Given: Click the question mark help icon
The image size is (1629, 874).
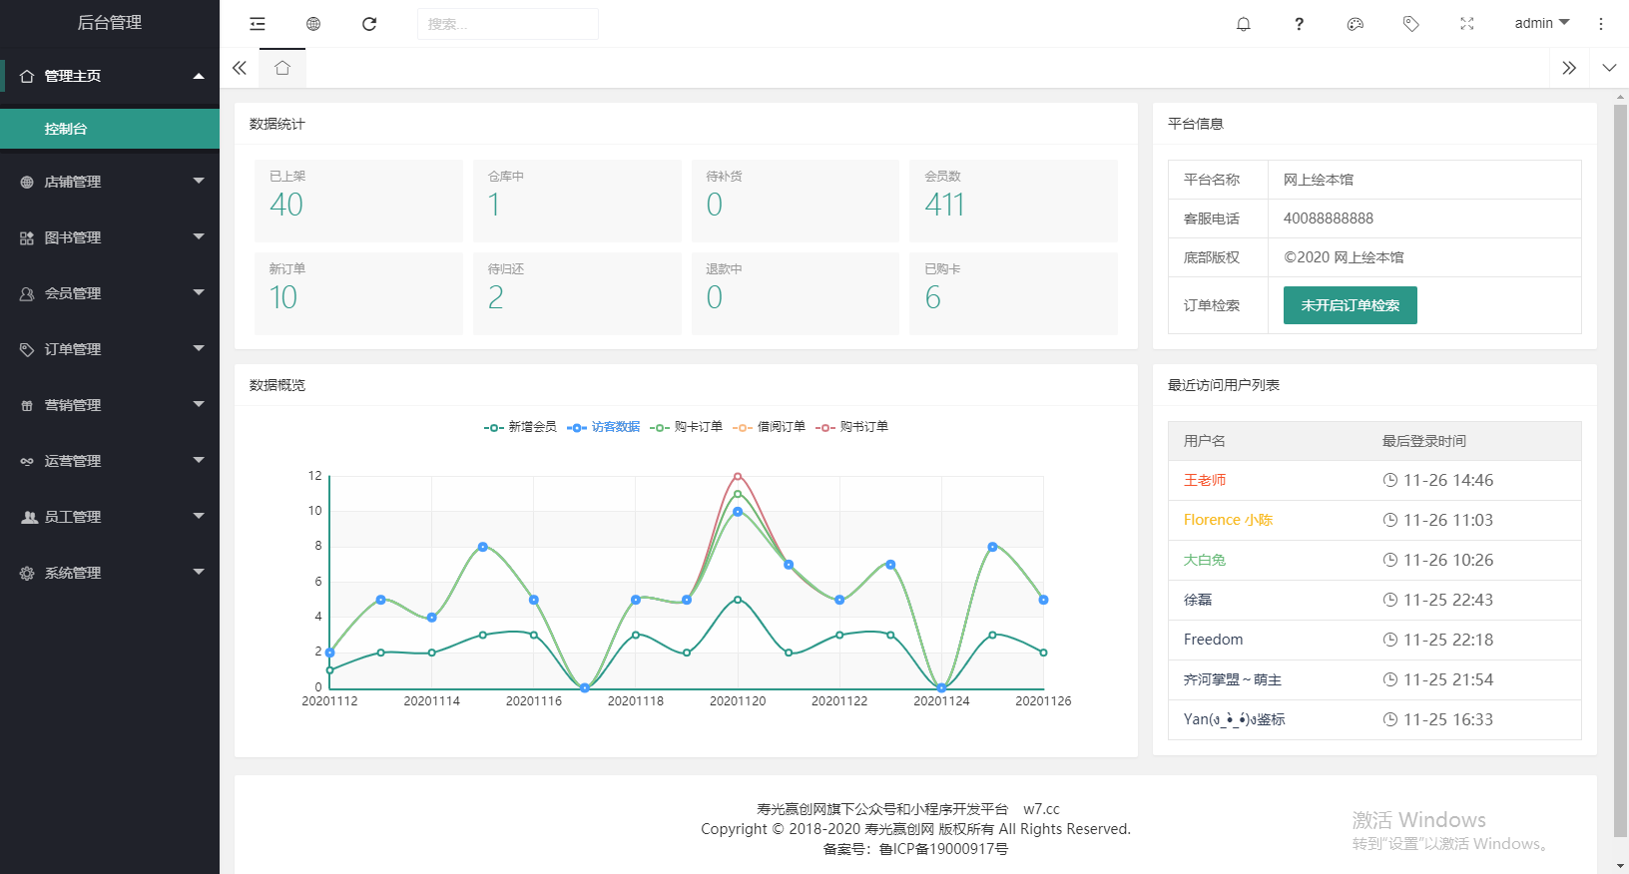Looking at the screenshot, I should click(1299, 24).
